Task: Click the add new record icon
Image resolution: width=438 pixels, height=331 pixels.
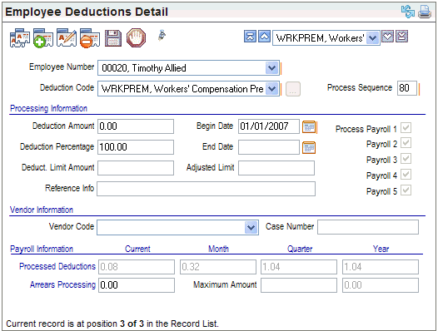Action: [x=43, y=37]
